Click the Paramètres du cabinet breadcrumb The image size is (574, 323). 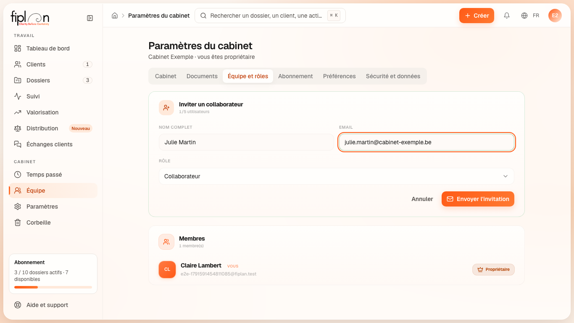coord(159,16)
